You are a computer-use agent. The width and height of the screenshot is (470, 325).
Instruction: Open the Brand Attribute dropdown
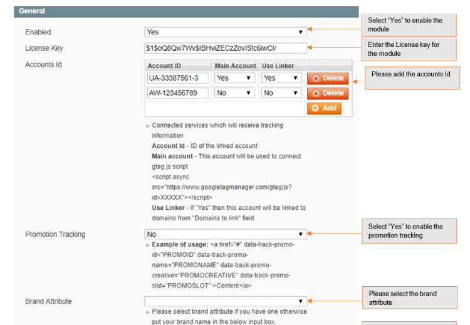(226, 301)
